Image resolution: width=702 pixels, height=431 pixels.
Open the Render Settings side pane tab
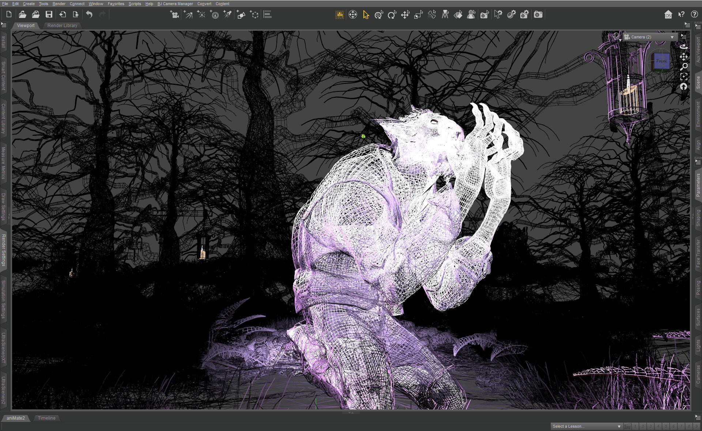(x=3, y=250)
